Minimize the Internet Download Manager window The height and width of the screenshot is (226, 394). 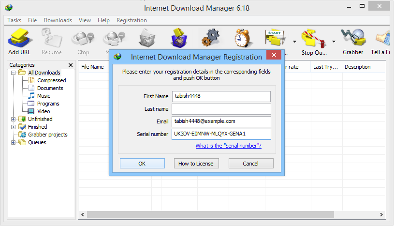click(x=349, y=7)
